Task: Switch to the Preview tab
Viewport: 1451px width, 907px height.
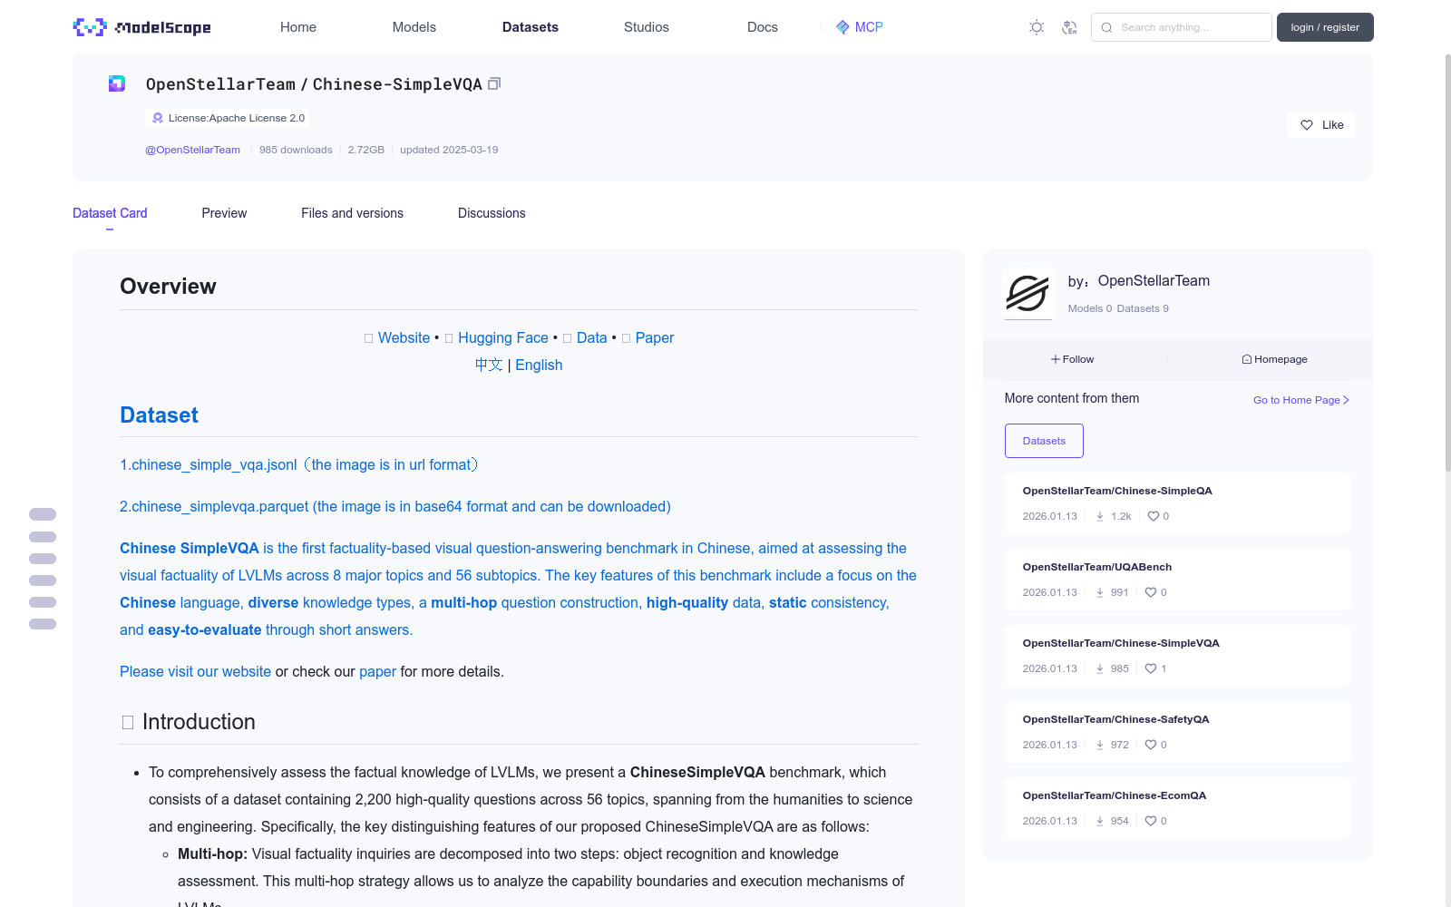Action: (x=224, y=213)
